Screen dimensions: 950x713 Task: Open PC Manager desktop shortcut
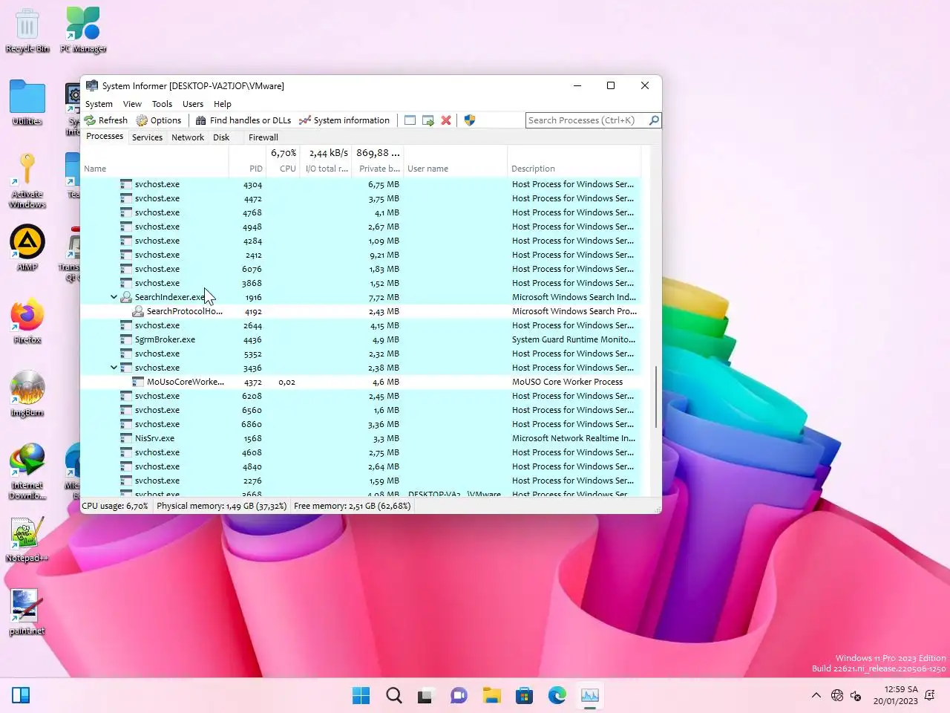coord(83,30)
